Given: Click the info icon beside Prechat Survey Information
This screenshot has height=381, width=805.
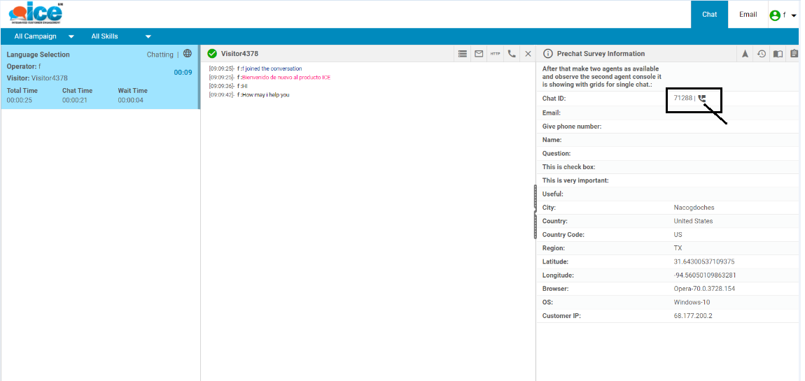Looking at the screenshot, I should 548,54.
